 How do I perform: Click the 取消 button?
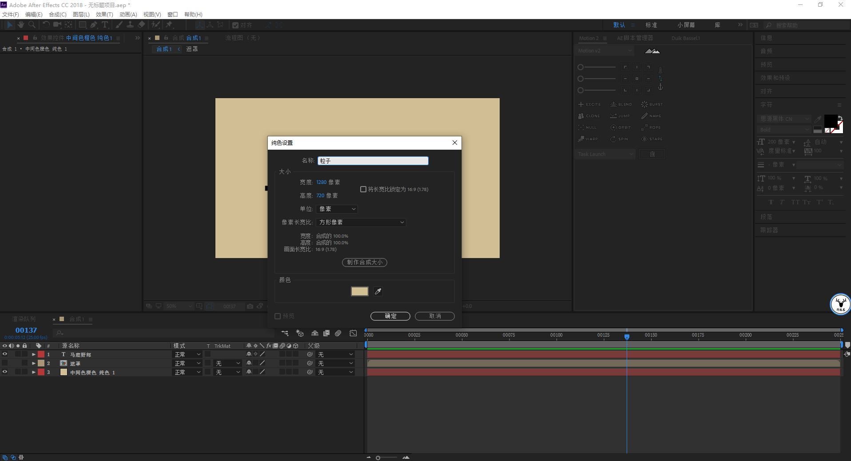pos(435,316)
